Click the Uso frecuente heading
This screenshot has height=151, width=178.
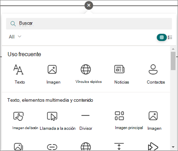tap(24, 54)
